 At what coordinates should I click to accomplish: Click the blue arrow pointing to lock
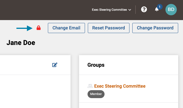[24, 28]
